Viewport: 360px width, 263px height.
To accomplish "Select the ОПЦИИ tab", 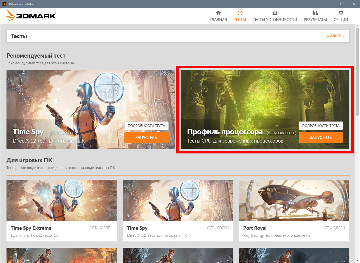I will 341,19.
